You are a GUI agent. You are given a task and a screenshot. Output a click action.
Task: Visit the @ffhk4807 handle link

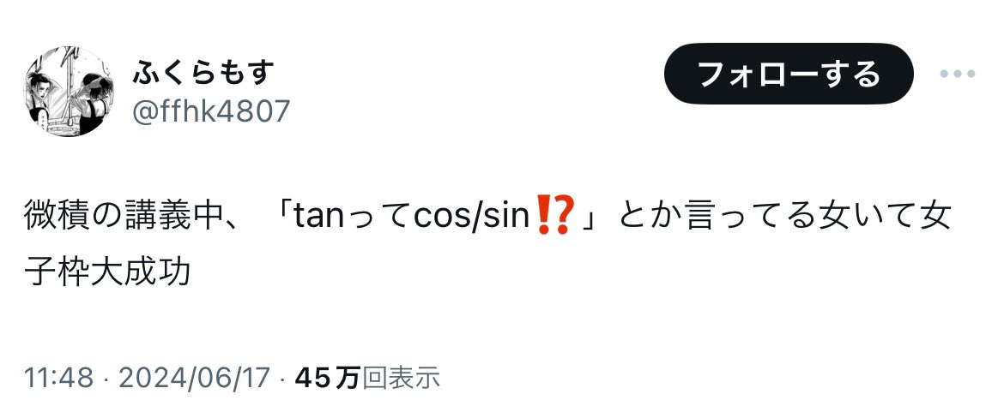[211, 111]
